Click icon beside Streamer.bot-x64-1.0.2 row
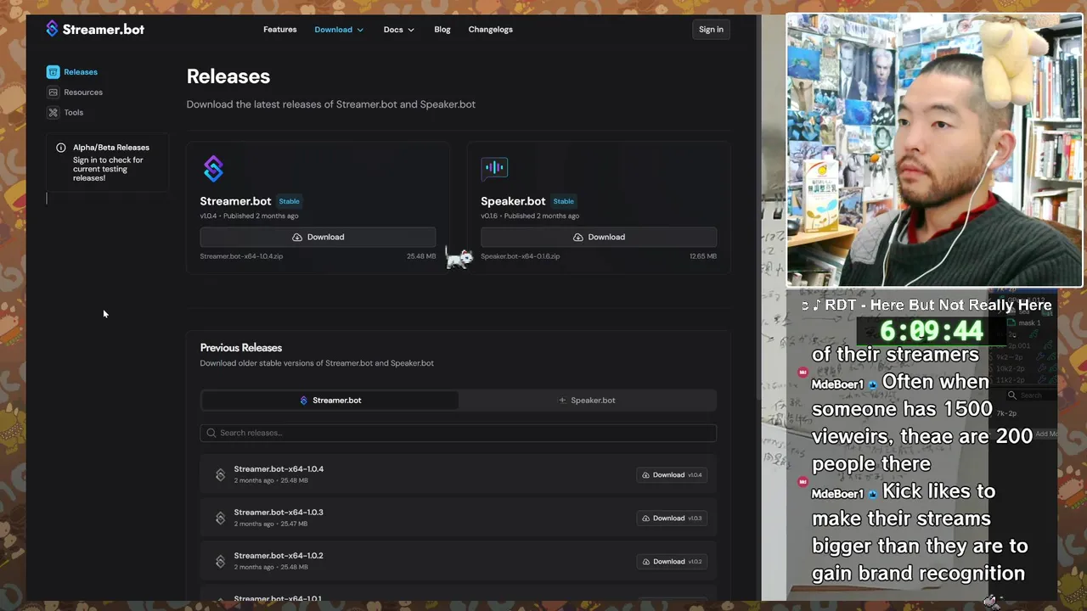The image size is (1087, 611). tap(220, 561)
